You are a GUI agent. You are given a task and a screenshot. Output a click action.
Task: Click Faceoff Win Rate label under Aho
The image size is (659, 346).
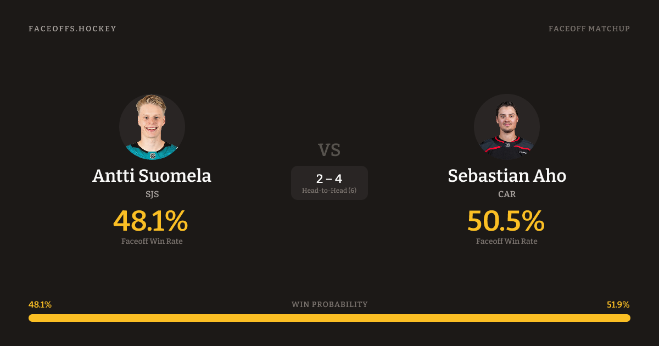pyautogui.click(x=507, y=241)
